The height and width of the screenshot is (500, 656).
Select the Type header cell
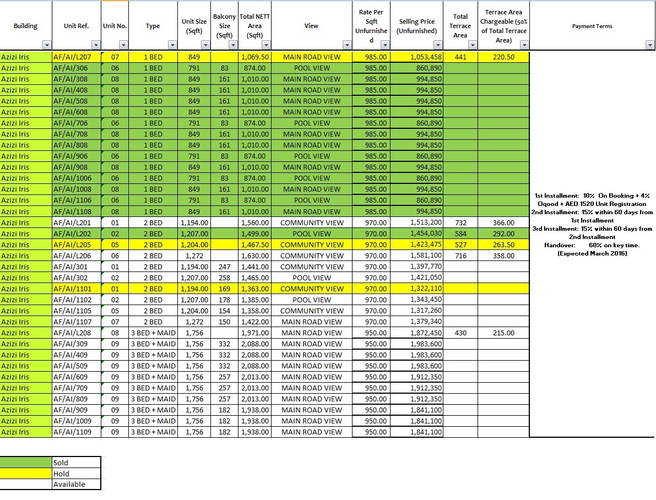point(153,25)
